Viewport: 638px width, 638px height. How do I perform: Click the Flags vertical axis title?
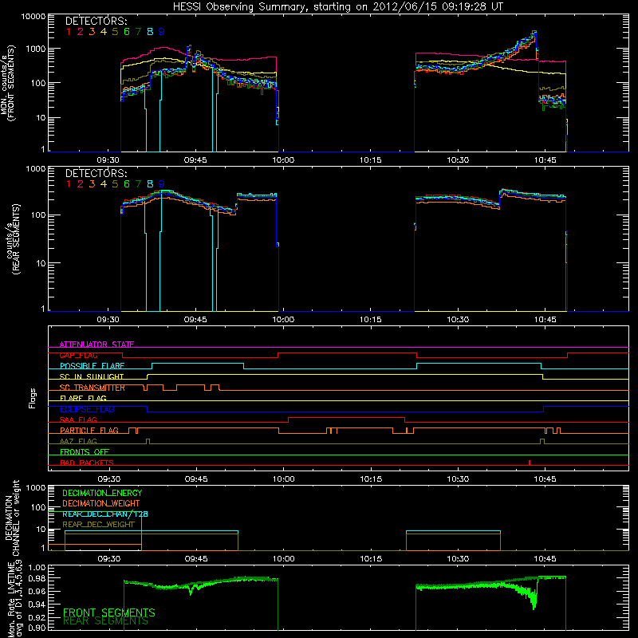(x=33, y=398)
